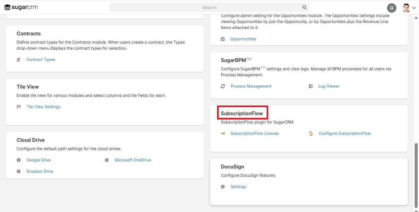Open DocuSign Settings

pyautogui.click(x=238, y=186)
